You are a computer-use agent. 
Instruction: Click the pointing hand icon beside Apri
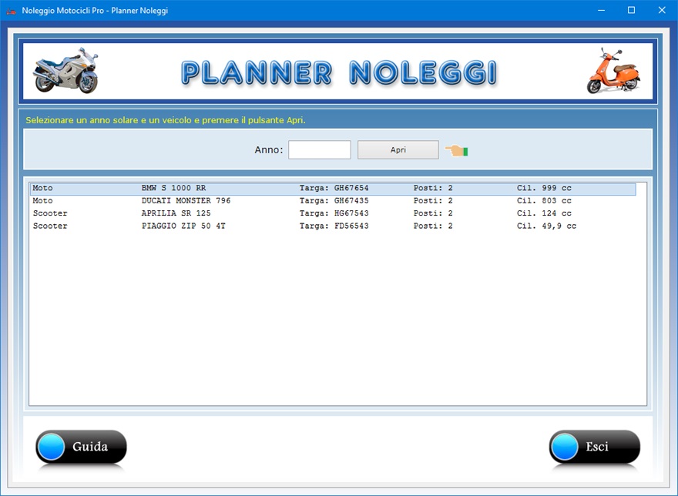click(457, 151)
